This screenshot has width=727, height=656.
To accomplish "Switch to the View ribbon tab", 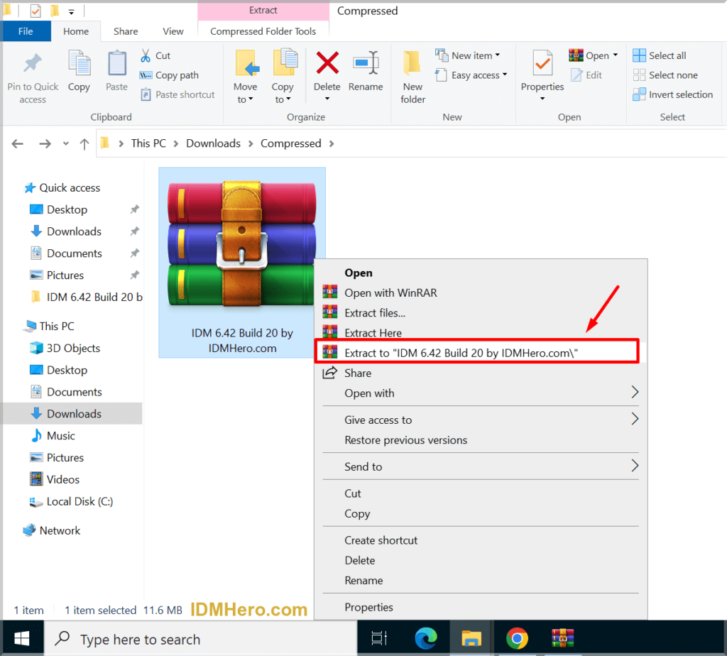I will click(173, 31).
